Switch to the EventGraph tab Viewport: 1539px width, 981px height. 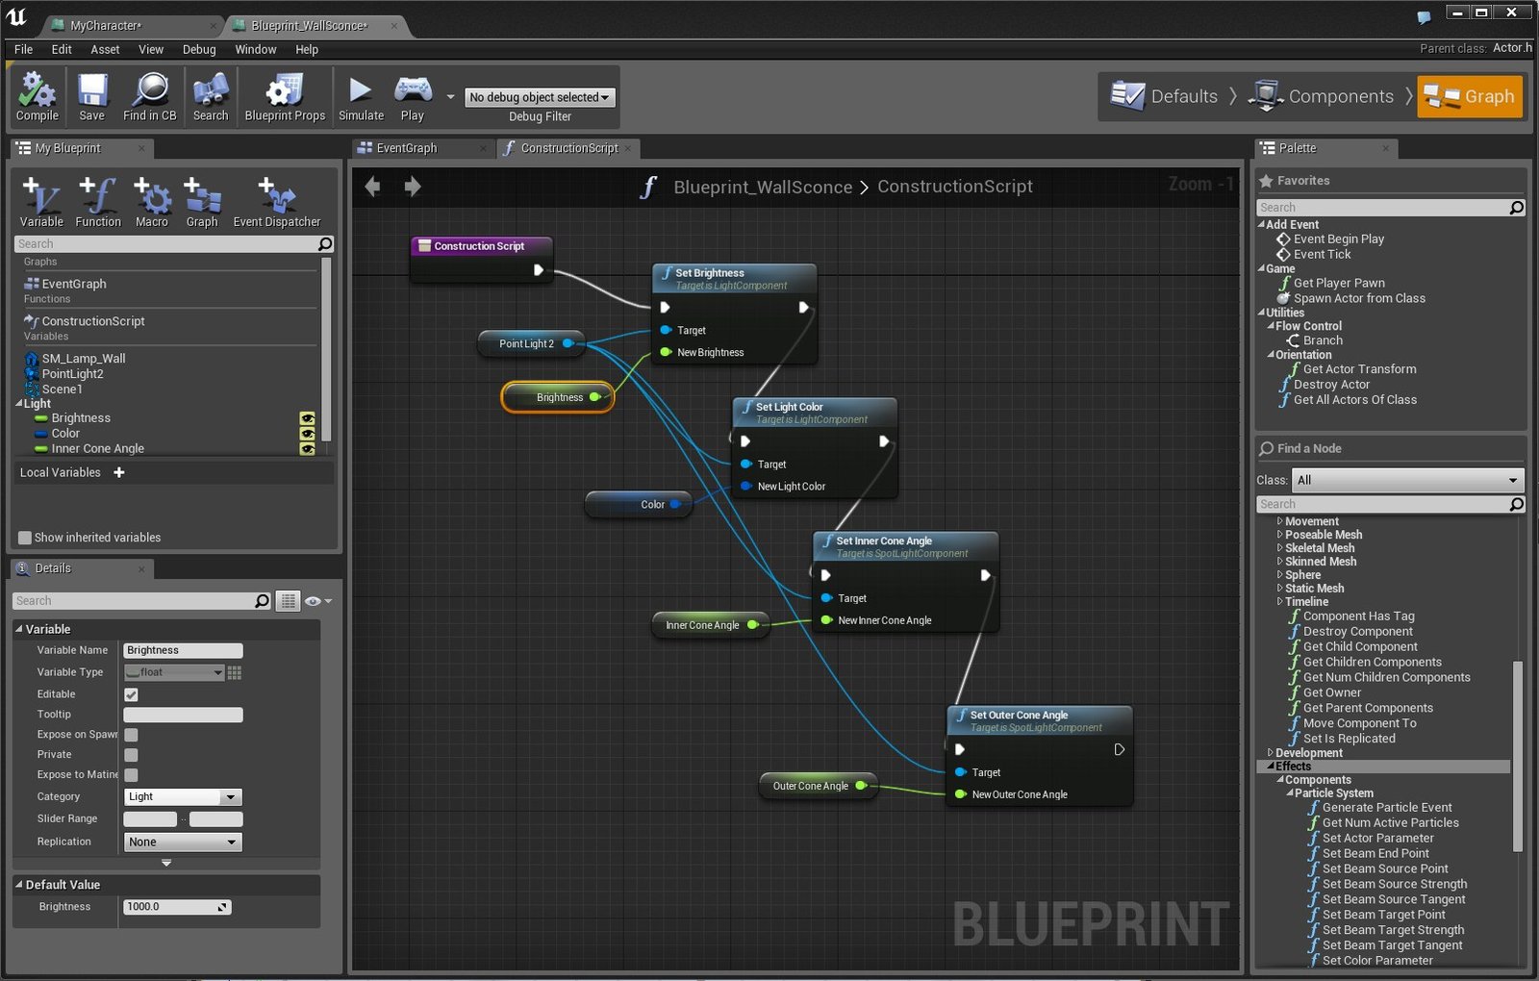click(x=406, y=148)
